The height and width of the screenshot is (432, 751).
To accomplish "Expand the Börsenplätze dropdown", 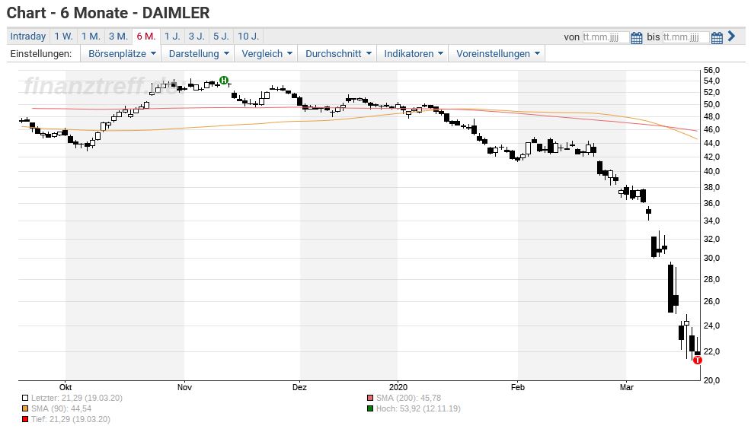I will (122, 53).
